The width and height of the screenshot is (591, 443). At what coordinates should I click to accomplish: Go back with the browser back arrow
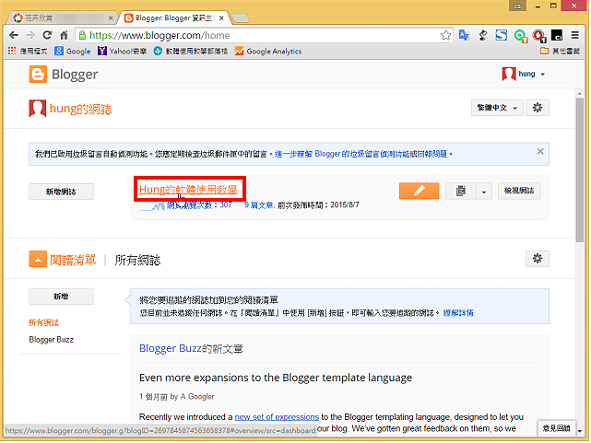click(14, 35)
